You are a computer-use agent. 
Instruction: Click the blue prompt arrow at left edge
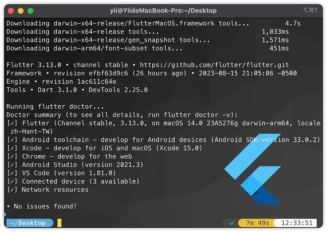pyautogui.click(x=5, y=214)
